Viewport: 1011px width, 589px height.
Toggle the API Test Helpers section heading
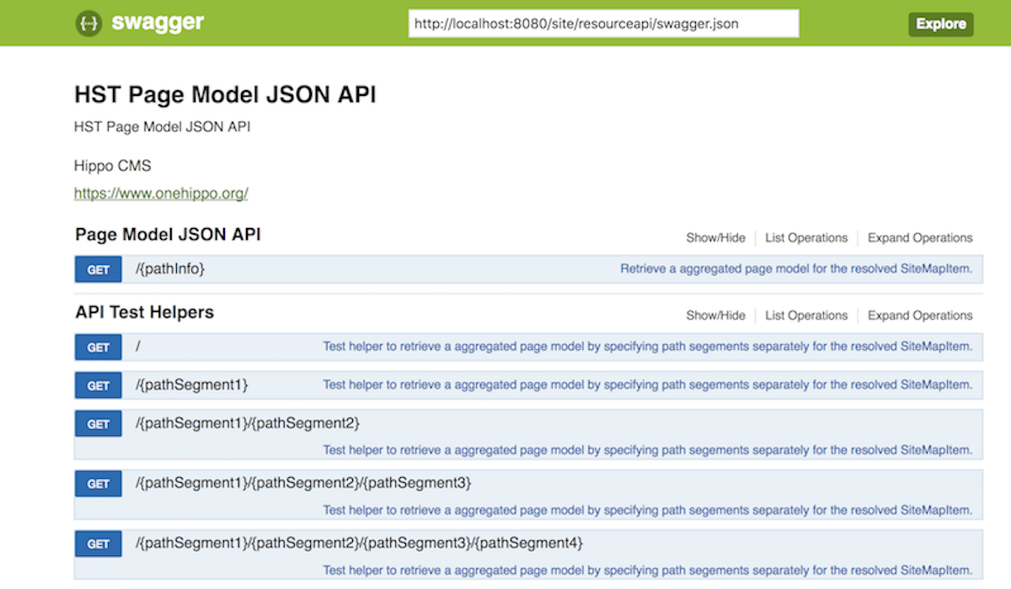pyautogui.click(x=145, y=312)
